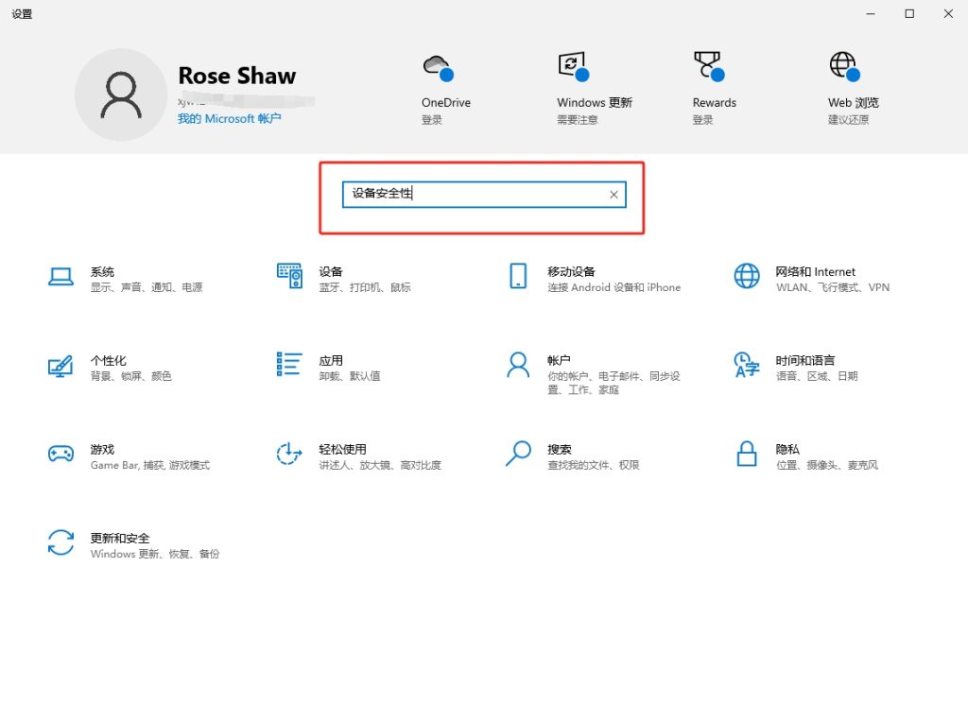Clear the search box with X
This screenshot has width=968, height=704.
click(x=614, y=195)
